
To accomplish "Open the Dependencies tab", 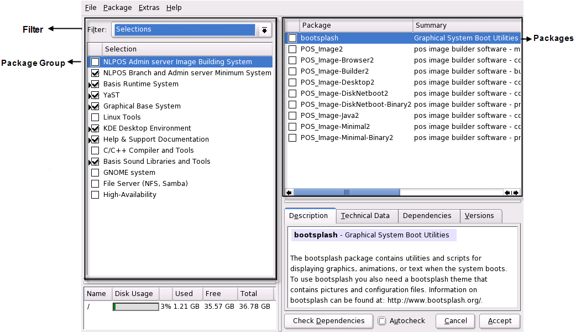I will [427, 216].
